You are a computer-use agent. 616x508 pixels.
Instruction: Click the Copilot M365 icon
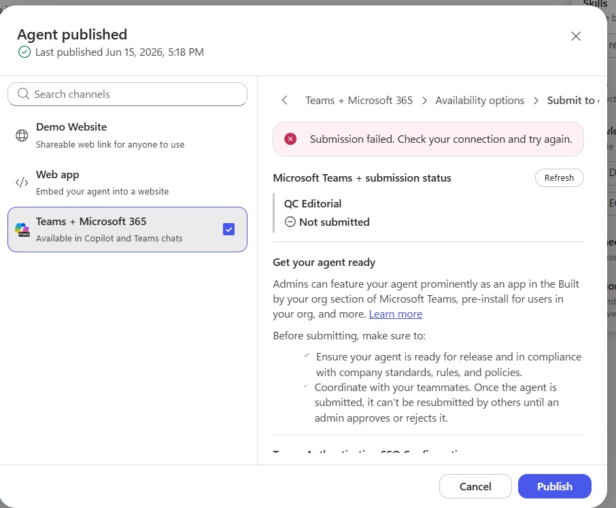[x=22, y=229]
